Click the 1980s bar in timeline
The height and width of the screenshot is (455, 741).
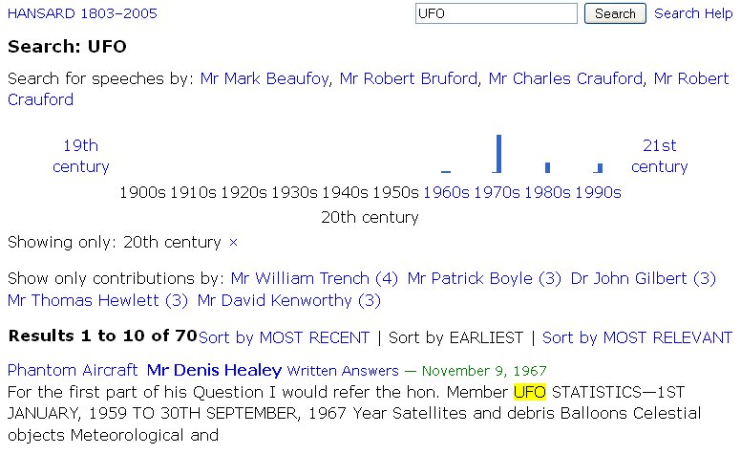tap(547, 167)
